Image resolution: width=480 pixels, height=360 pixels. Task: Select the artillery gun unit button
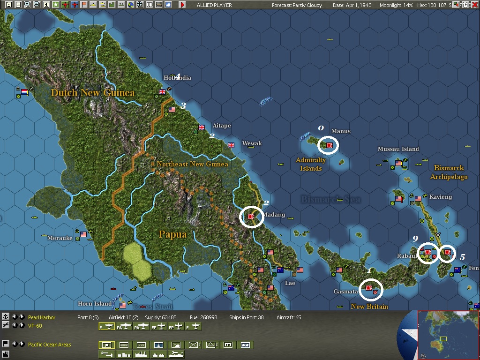(x=176, y=345)
